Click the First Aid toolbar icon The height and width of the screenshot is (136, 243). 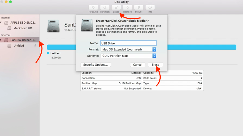[93, 8]
